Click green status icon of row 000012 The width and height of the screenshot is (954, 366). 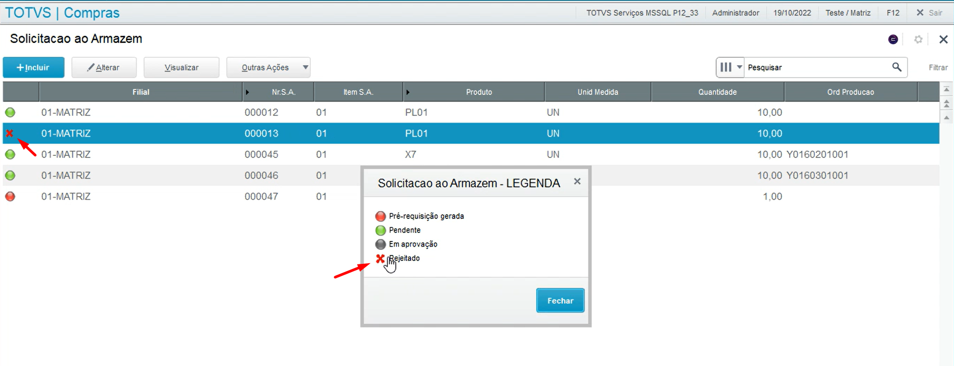(10, 112)
